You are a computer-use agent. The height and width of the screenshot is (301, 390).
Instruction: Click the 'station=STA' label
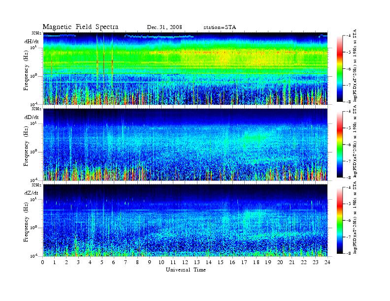click(220, 28)
